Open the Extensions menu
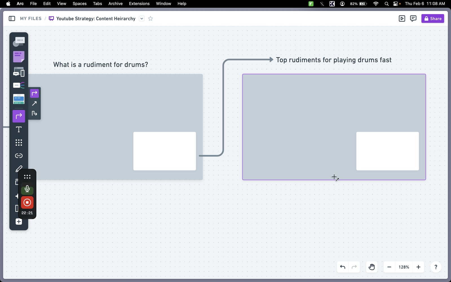Image resolution: width=451 pixels, height=282 pixels. [x=139, y=4]
